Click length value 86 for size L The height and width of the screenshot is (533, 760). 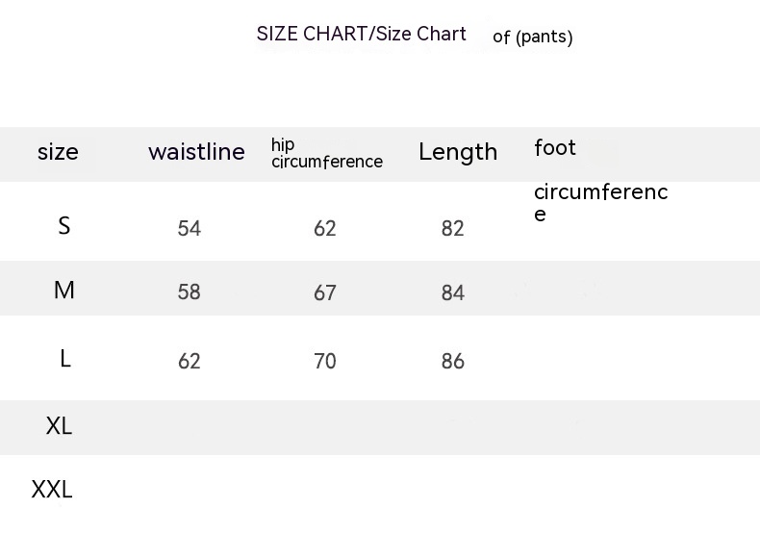click(x=453, y=362)
